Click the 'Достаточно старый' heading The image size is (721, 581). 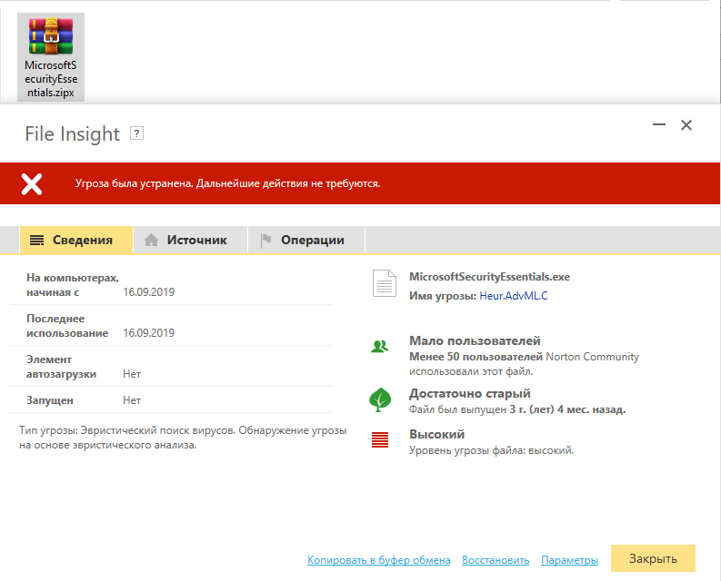tap(470, 394)
